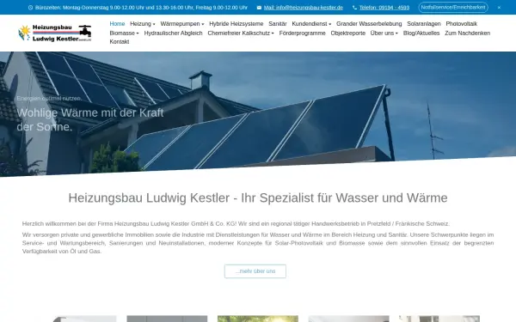The width and height of the screenshot is (516, 322).
Task: Expand the Wärmepumpen dropdown menu
Action: [182, 24]
